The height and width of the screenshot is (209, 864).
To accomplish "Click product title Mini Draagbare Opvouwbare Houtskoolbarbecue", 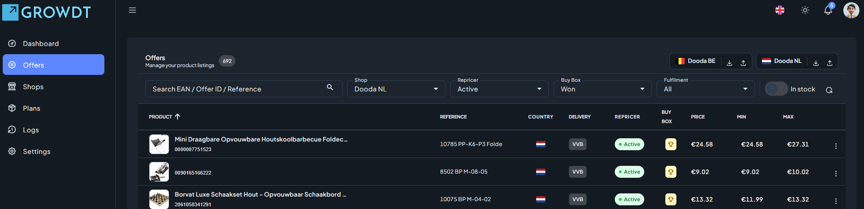I will pyautogui.click(x=261, y=139).
